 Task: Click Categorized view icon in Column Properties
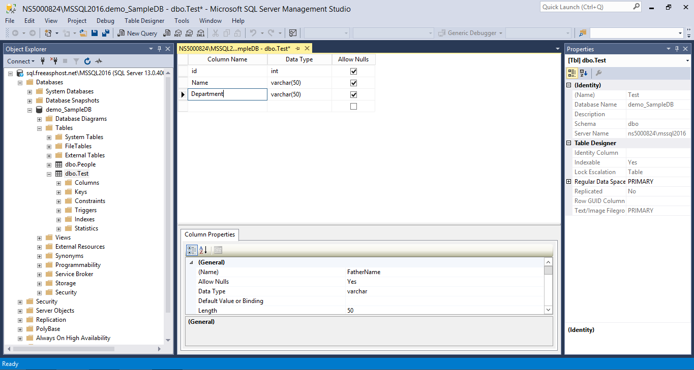[192, 250]
